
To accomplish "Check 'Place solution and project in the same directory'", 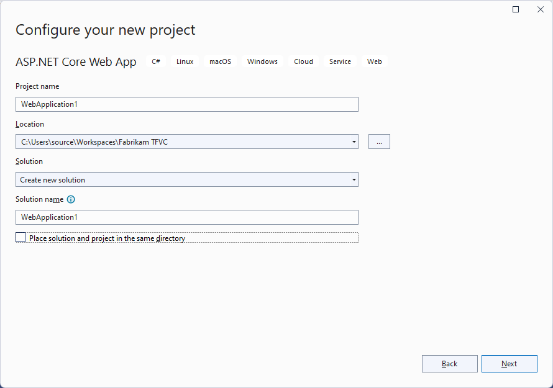I will (x=21, y=237).
